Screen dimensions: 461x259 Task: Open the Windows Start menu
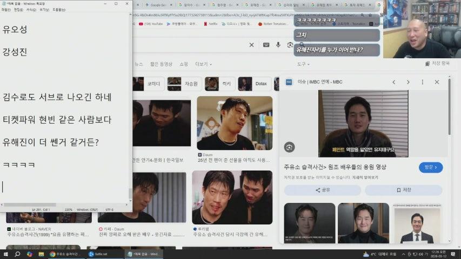point(5,254)
